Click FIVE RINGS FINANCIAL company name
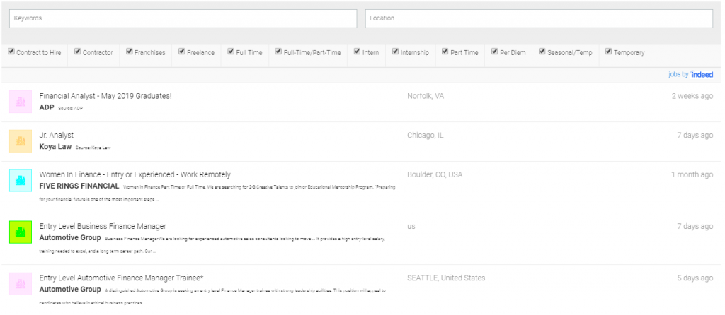This screenshot has width=725, height=315. [79, 186]
